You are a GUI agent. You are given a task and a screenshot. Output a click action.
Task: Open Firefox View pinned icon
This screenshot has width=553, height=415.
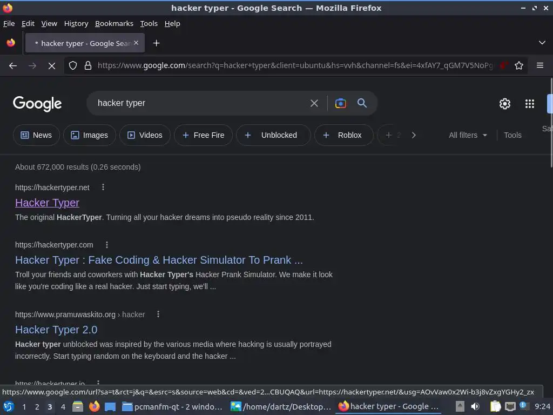[11, 43]
